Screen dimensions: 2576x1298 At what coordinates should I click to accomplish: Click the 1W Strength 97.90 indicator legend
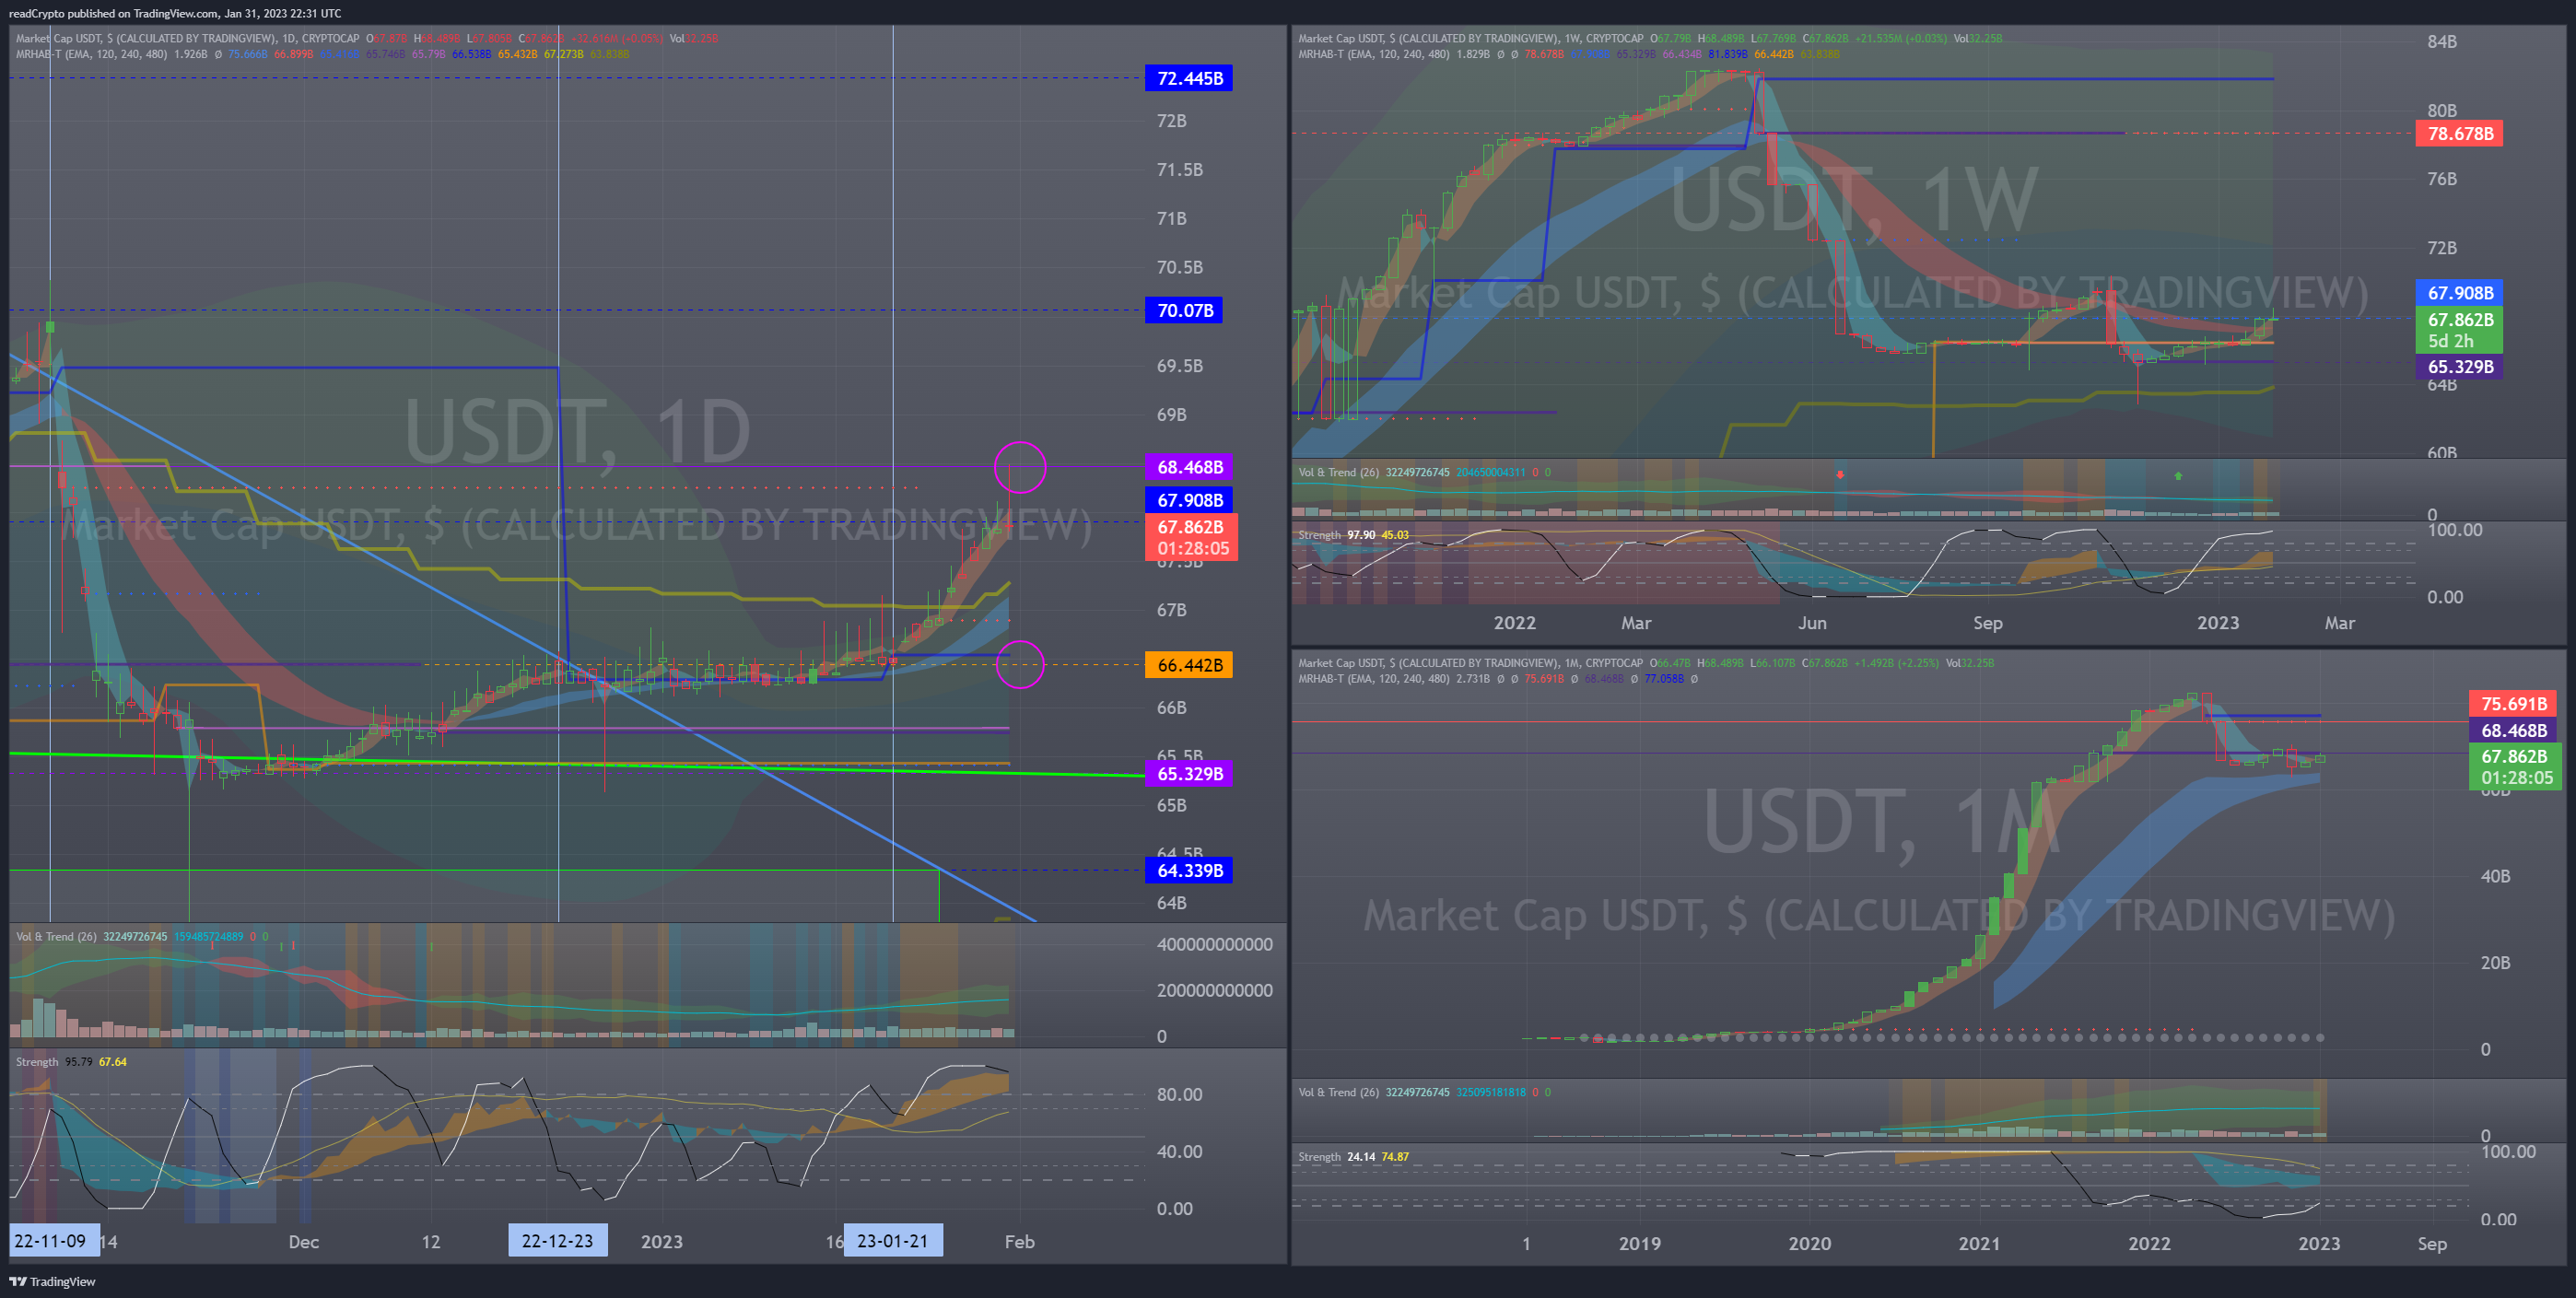1353,535
